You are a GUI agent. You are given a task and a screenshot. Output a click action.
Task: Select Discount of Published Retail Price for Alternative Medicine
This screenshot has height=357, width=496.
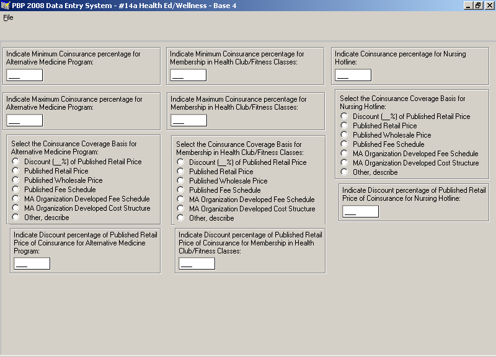pos(76,162)
